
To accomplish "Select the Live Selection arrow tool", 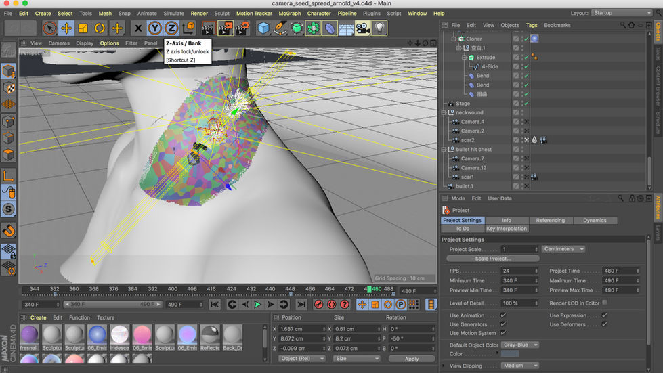I will click(50, 28).
